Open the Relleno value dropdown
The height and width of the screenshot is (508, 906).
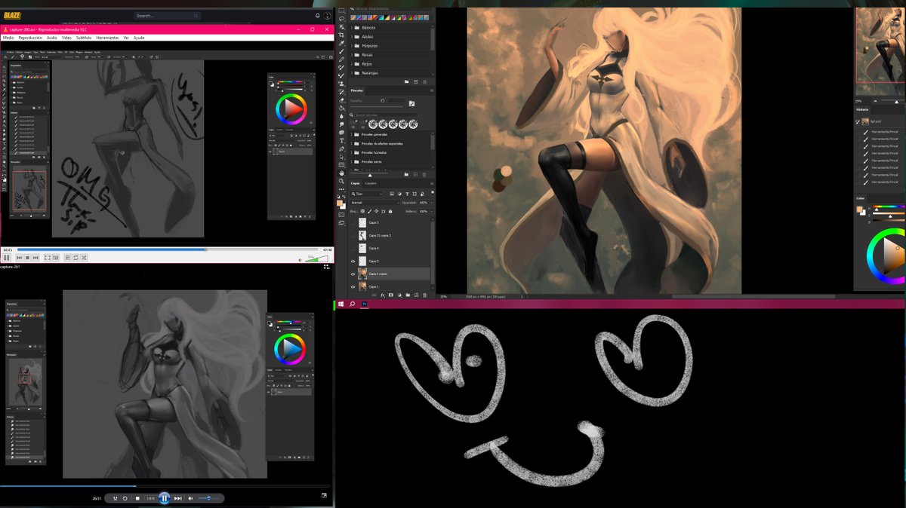coord(432,211)
